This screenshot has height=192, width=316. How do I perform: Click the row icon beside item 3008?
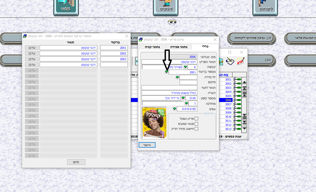(x=237, y=108)
